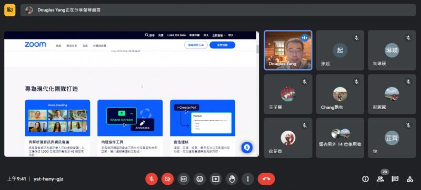Viewport: 421px width, 190px height.
Task: Open the emoji reactions button
Action: (x=200, y=179)
